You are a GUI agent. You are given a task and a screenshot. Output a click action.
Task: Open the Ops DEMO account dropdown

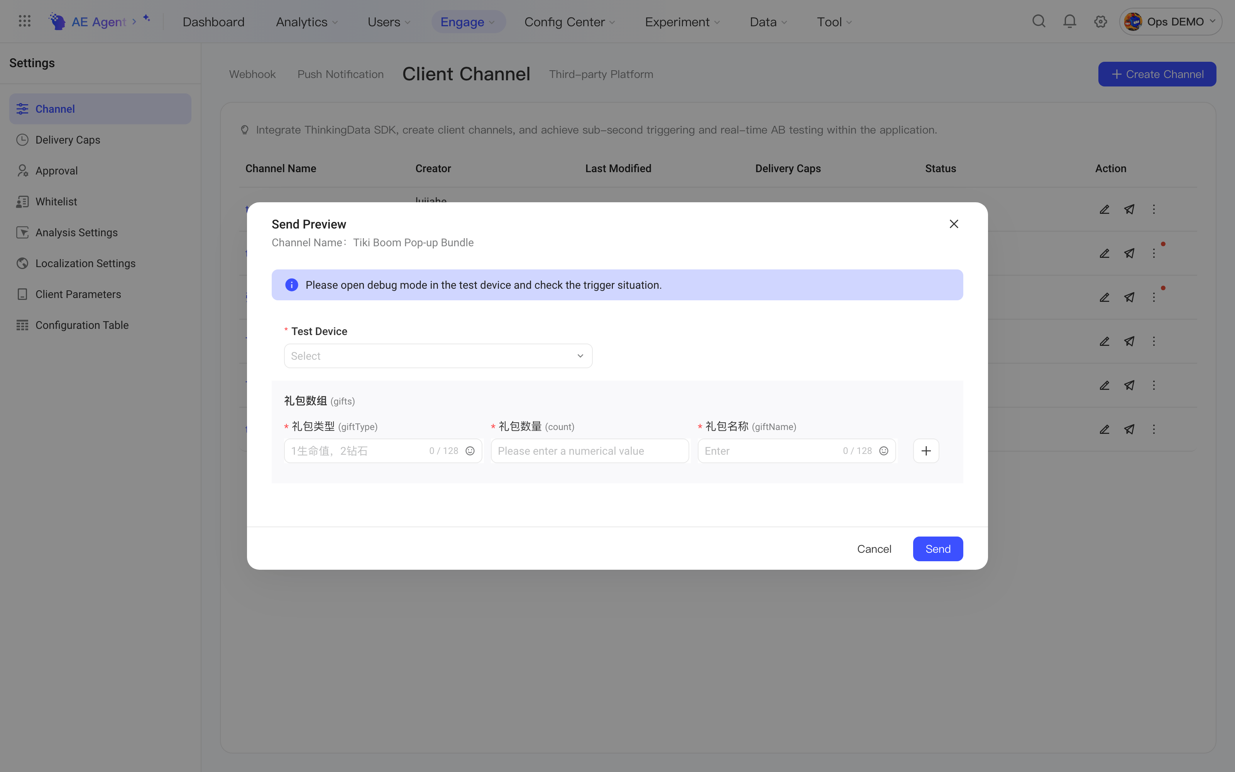click(1170, 22)
